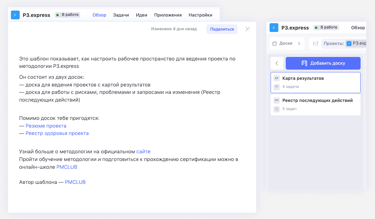
Task: Click the КР icon of Карта результатов
Action: (x=276, y=78)
